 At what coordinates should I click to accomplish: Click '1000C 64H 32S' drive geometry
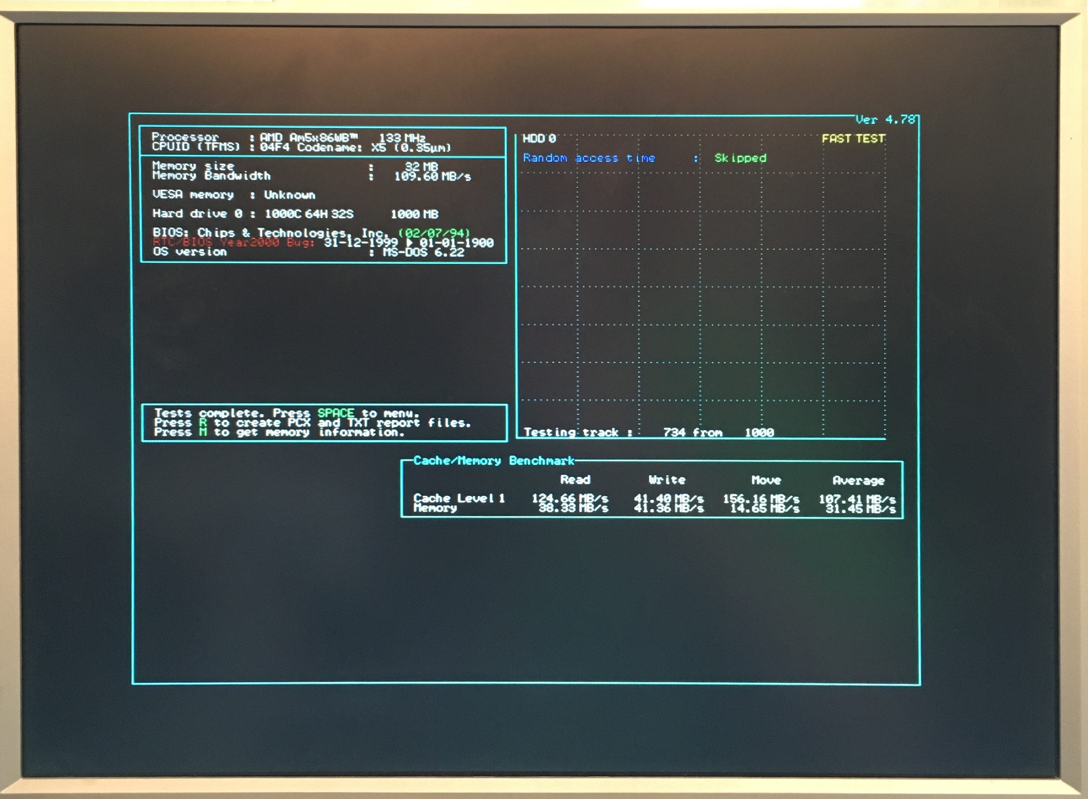[x=309, y=214]
